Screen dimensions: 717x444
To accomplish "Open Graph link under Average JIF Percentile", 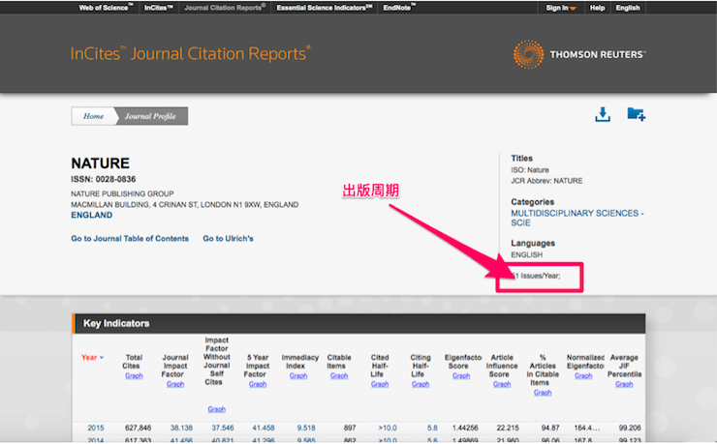I will 624,384.
